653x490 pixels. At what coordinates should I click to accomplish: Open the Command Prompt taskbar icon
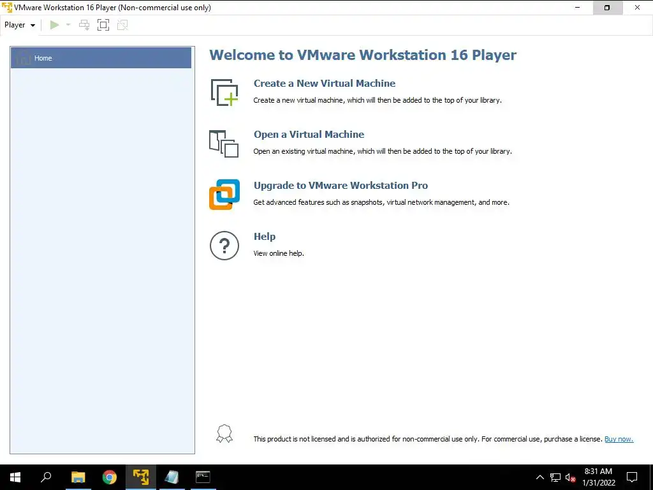point(203,477)
